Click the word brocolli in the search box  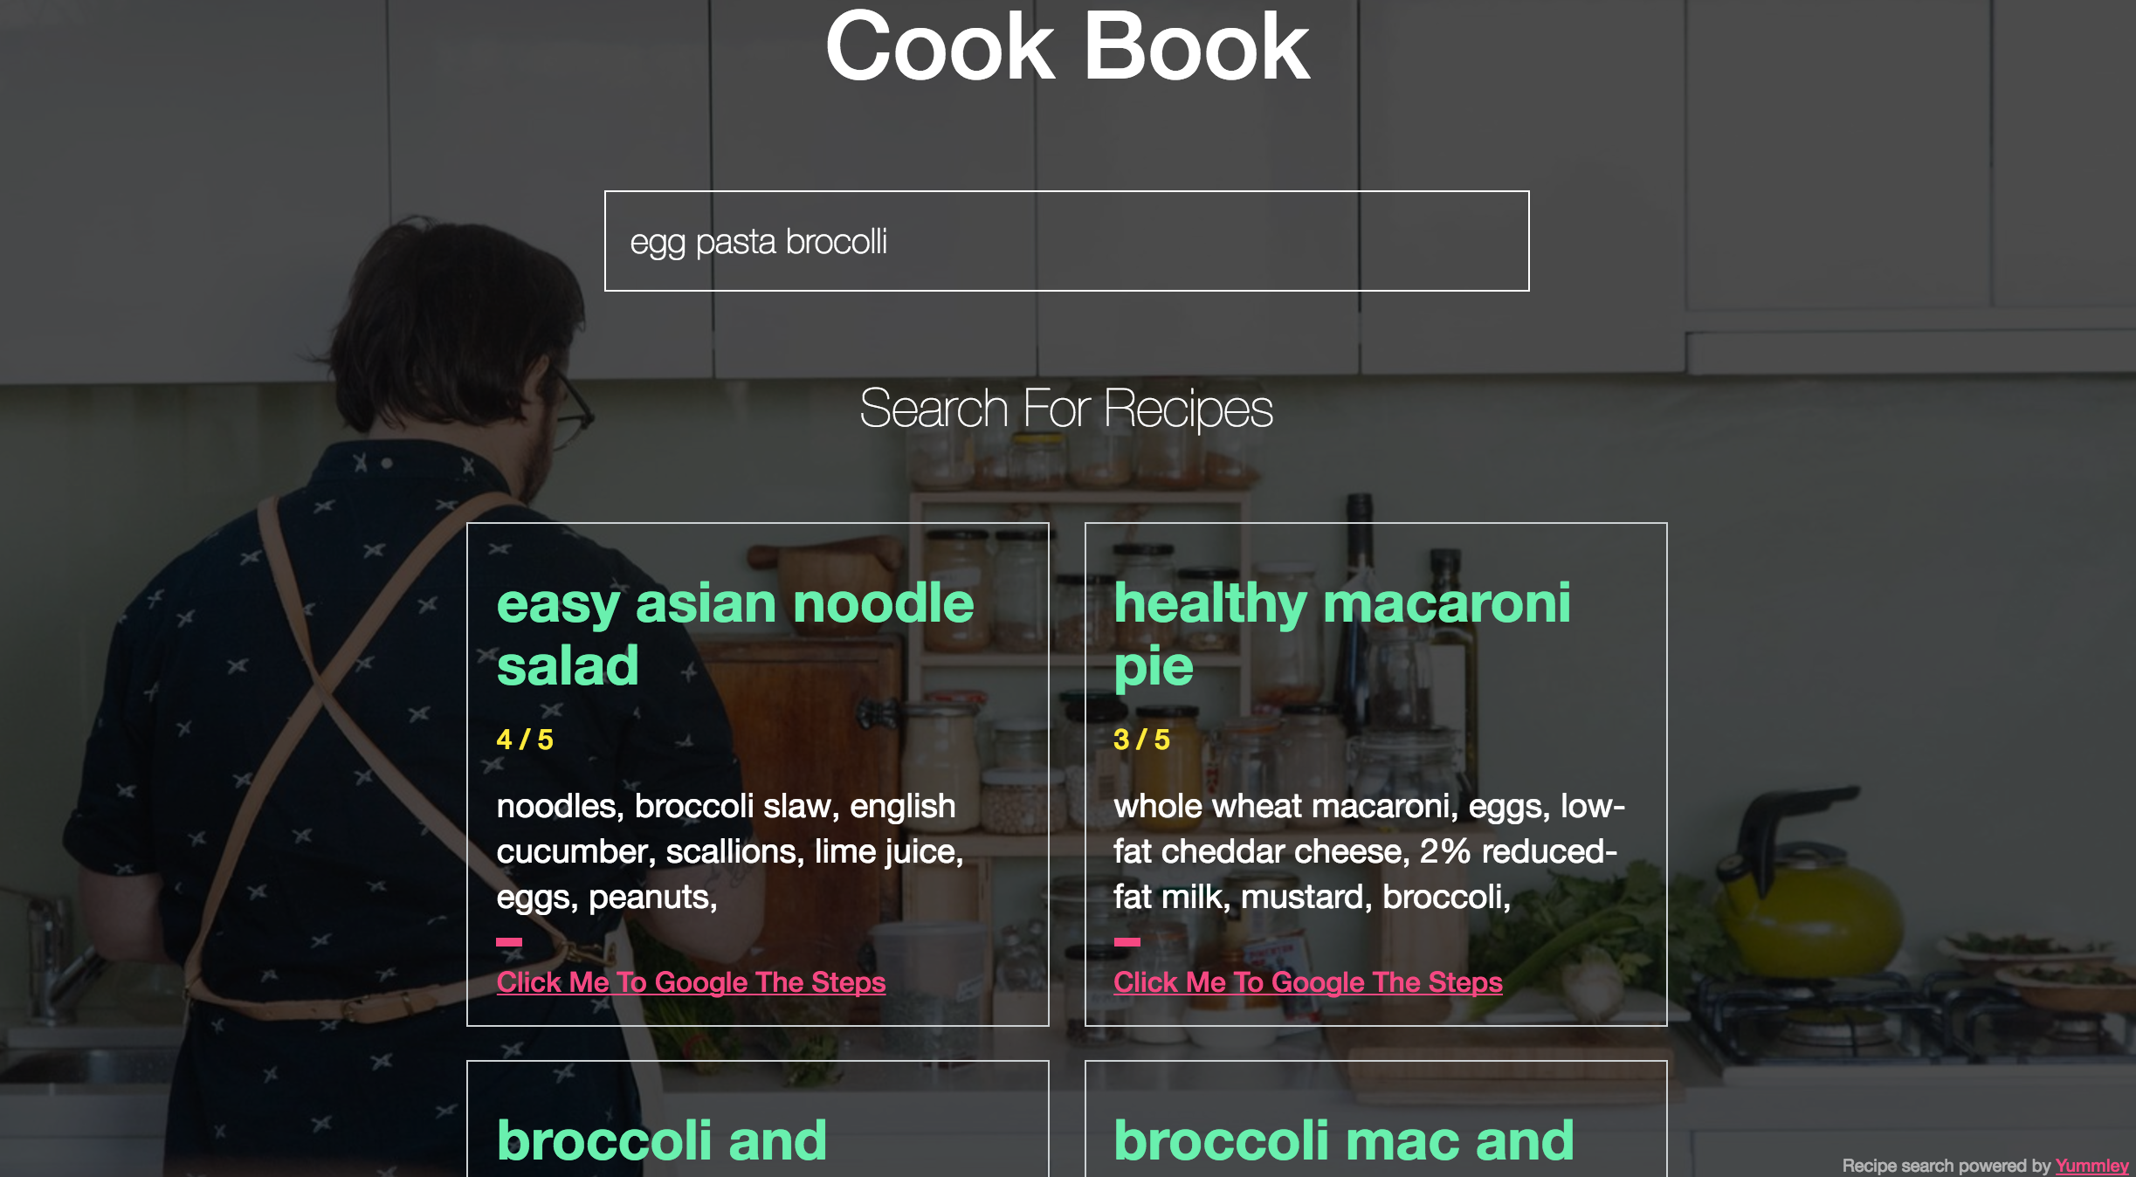[x=836, y=242]
